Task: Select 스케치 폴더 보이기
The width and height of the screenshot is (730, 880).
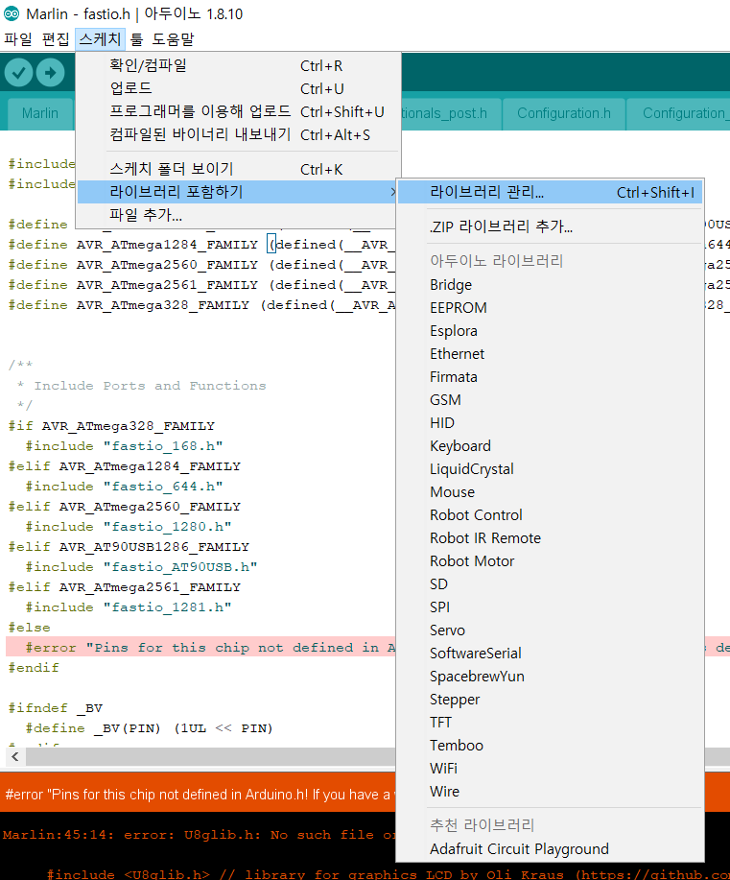Action: pos(238,169)
